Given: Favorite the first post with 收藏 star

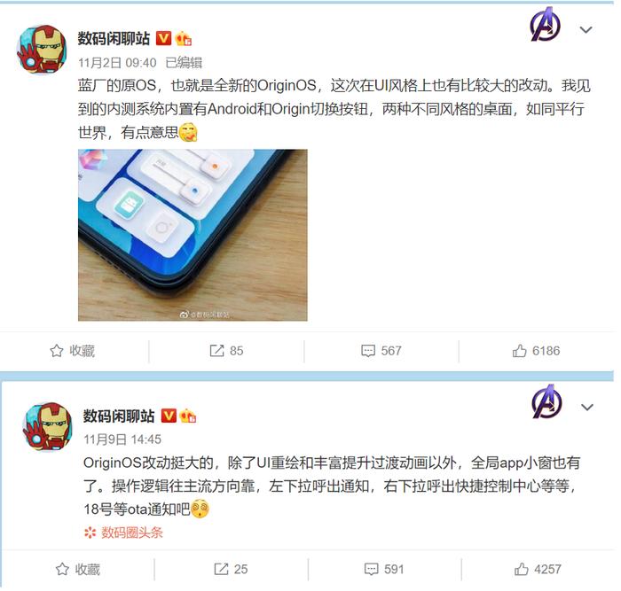Looking at the screenshot, I should point(73,351).
